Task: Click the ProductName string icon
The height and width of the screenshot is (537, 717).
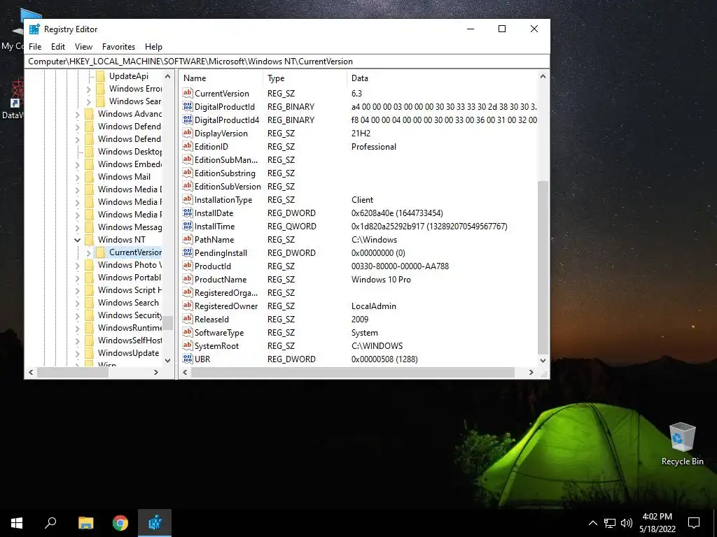Action: point(188,279)
